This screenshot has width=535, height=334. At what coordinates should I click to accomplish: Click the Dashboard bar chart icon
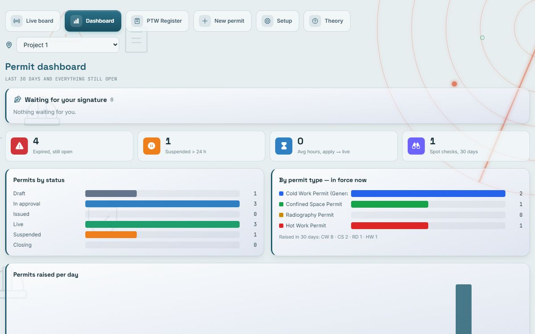click(x=76, y=21)
